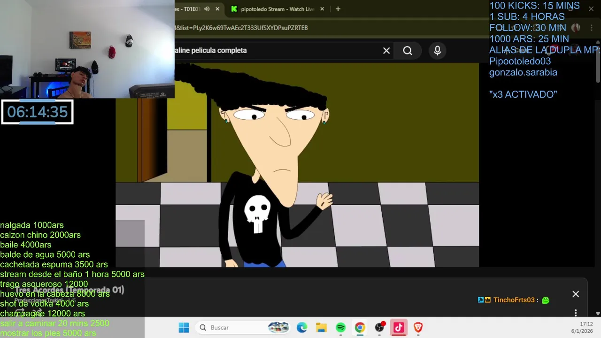Start voice search with the microphone icon
This screenshot has width=601, height=338.
point(438,51)
